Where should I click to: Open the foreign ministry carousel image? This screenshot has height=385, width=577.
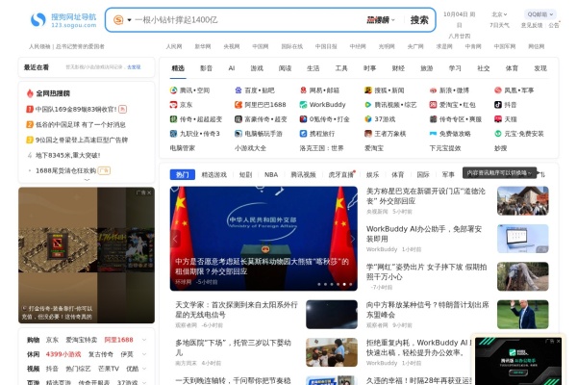point(263,239)
